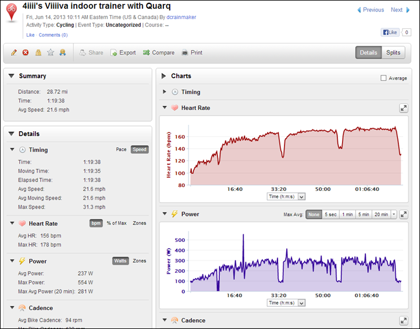Collapse the Summary panel

pos(11,76)
